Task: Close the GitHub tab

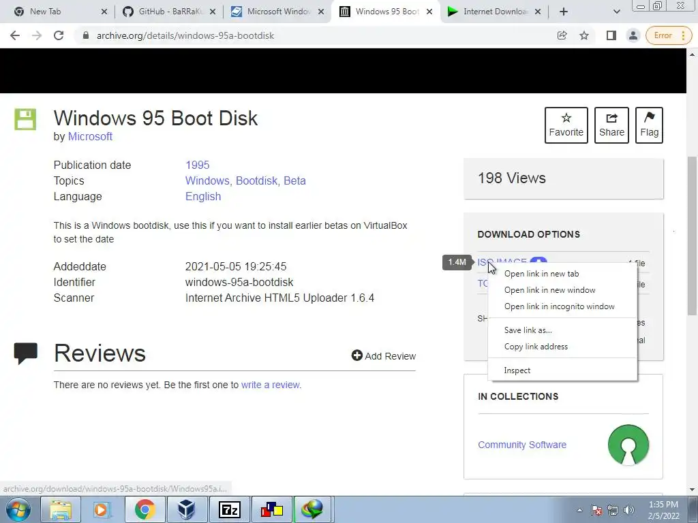Action: (213, 12)
